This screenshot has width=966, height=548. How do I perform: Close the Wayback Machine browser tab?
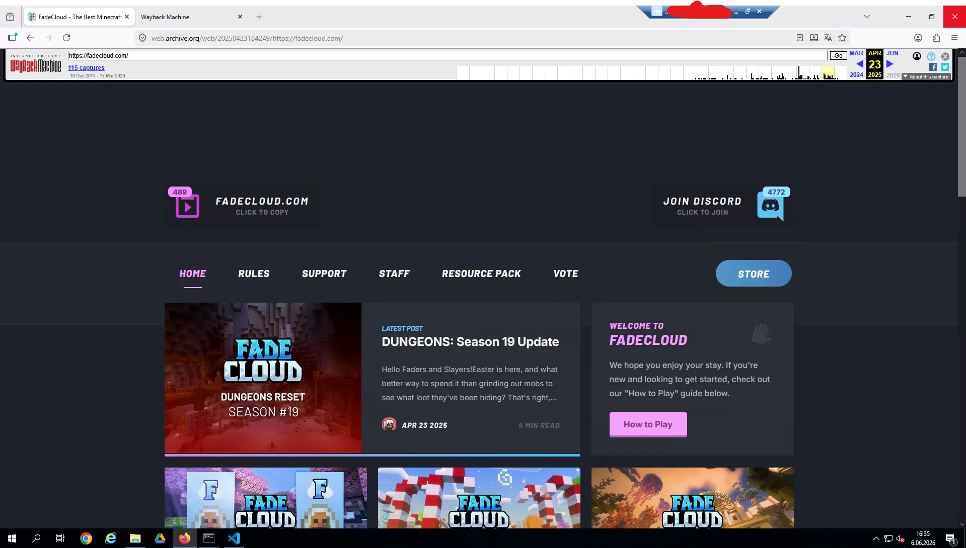(240, 17)
